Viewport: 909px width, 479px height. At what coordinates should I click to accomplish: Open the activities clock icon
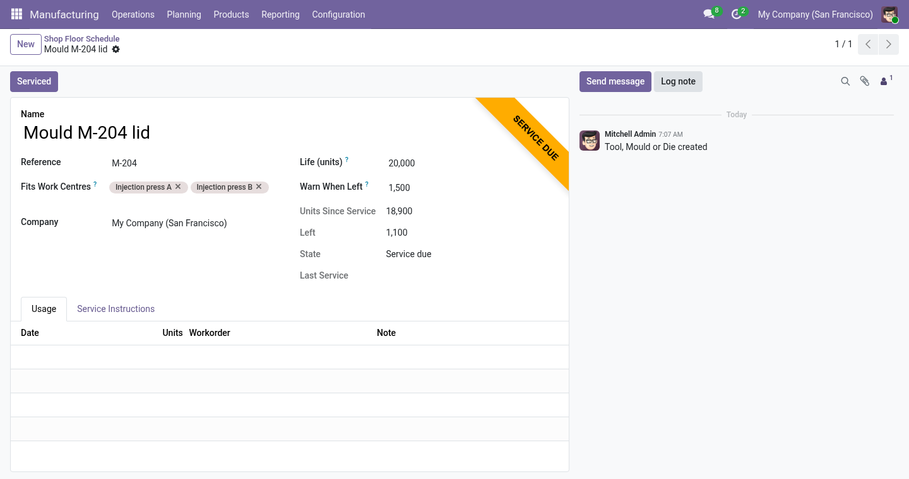click(x=738, y=14)
